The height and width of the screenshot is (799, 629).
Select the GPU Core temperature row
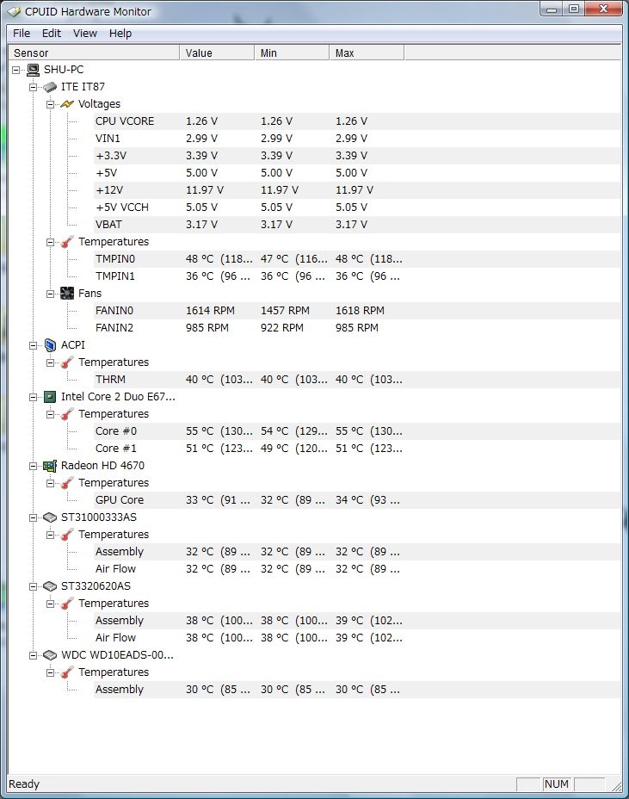[x=357, y=500]
